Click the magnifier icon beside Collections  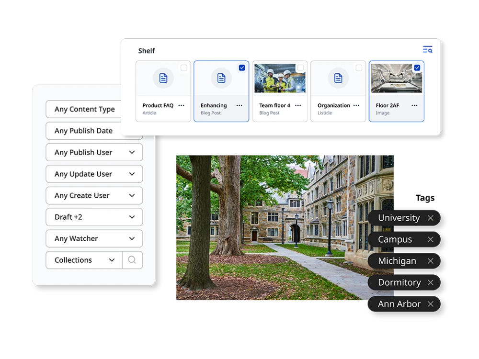tap(132, 260)
